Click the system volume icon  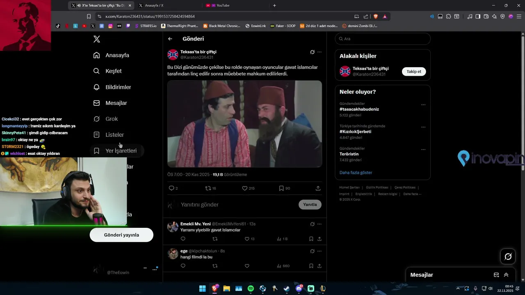(491, 288)
